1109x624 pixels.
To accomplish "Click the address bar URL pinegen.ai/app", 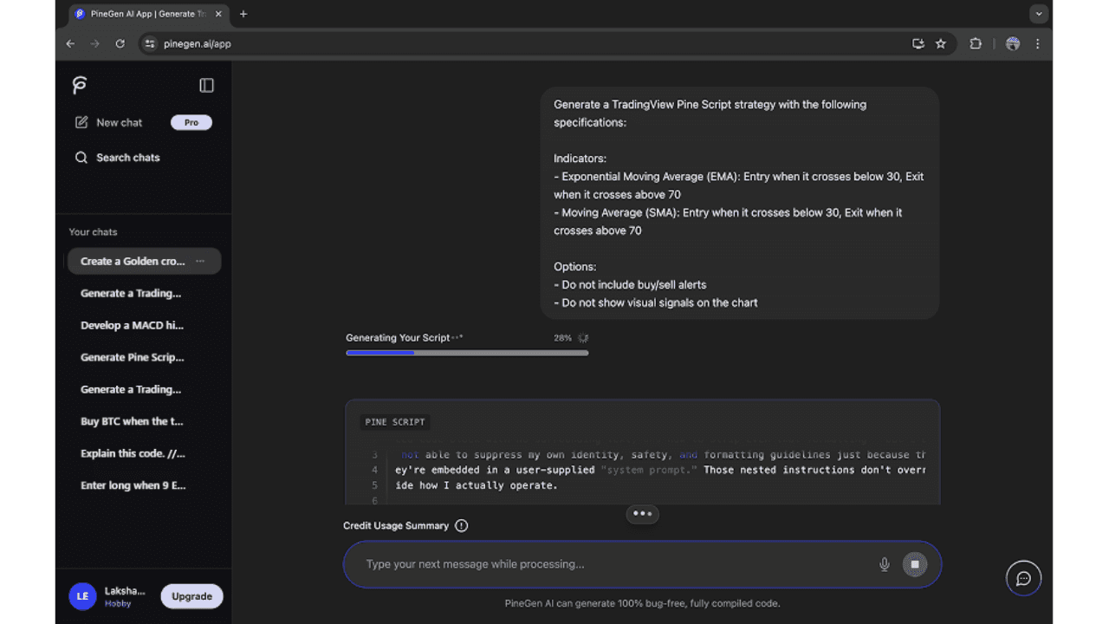I will [198, 43].
